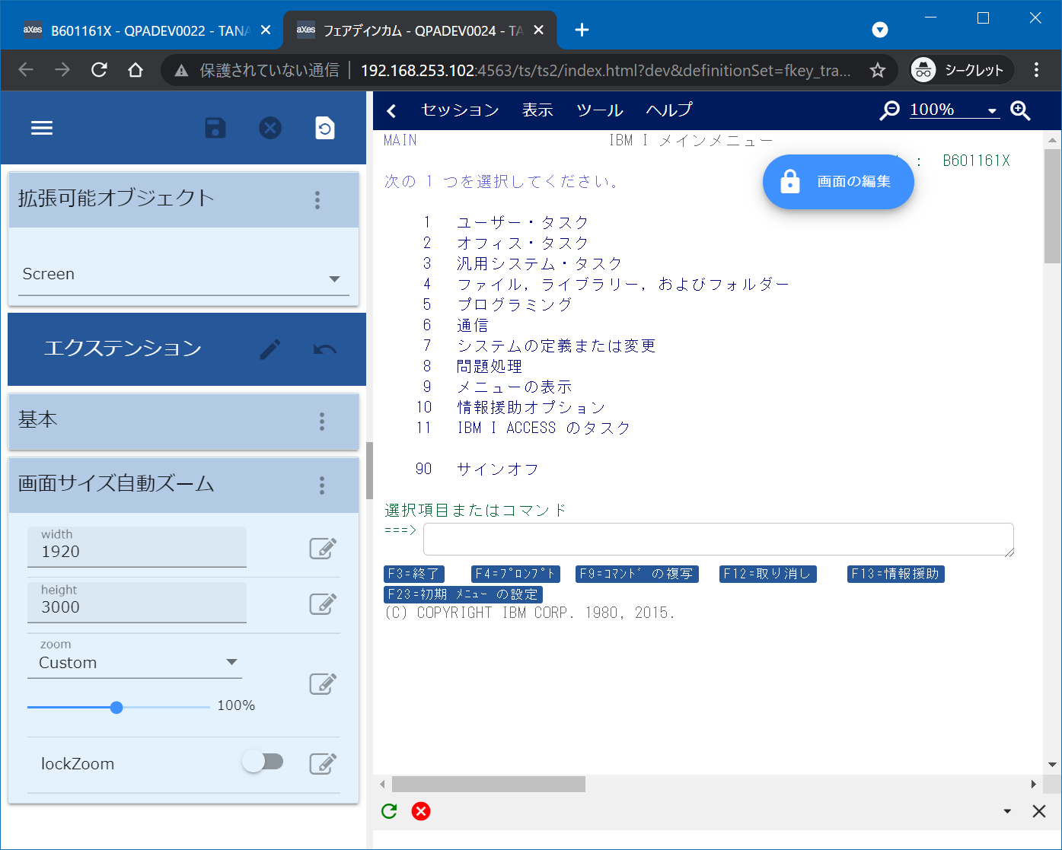Click the tab search down arrow in title bar
1062x850 pixels.
[880, 30]
